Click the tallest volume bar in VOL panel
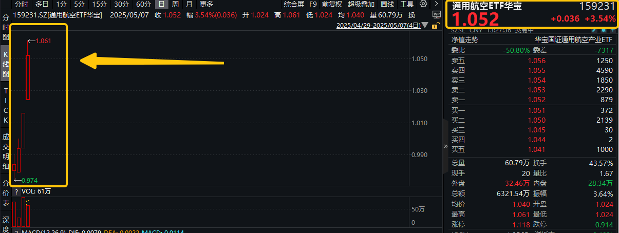Viewport: 619px width, 233px height. coord(23,211)
